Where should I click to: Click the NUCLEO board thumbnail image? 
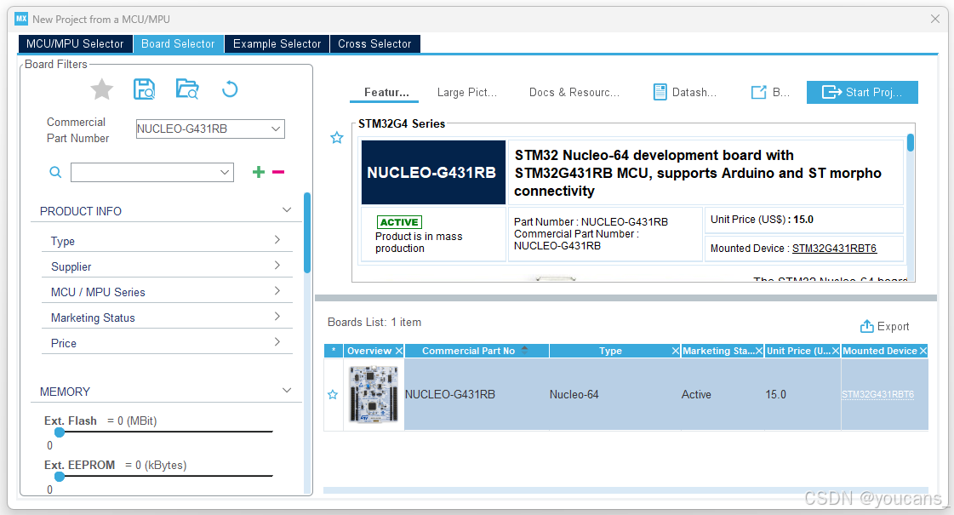click(x=374, y=394)
